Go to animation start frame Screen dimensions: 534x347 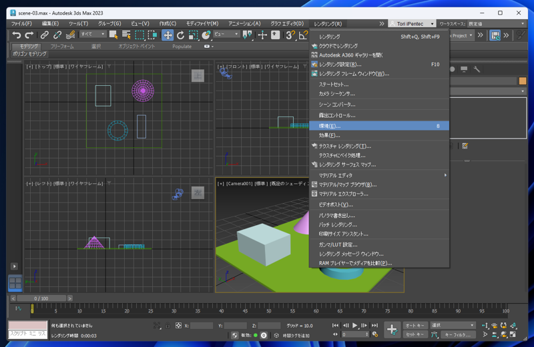pos(335,326)
